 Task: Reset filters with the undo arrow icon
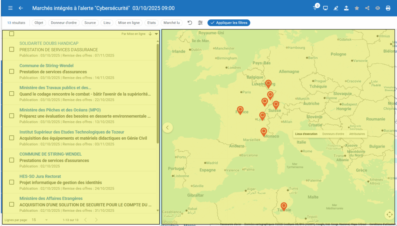[190, 23]
